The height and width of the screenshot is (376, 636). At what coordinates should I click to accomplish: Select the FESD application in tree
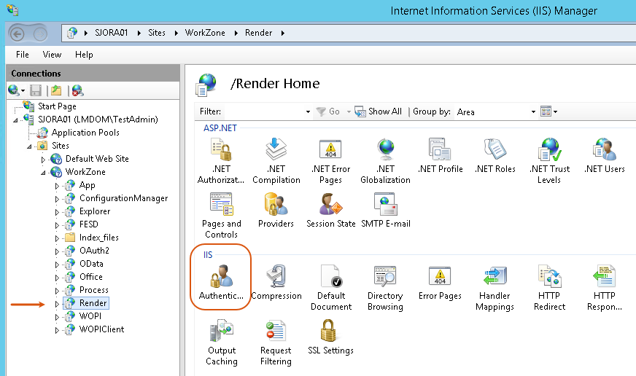coord(88,224)
